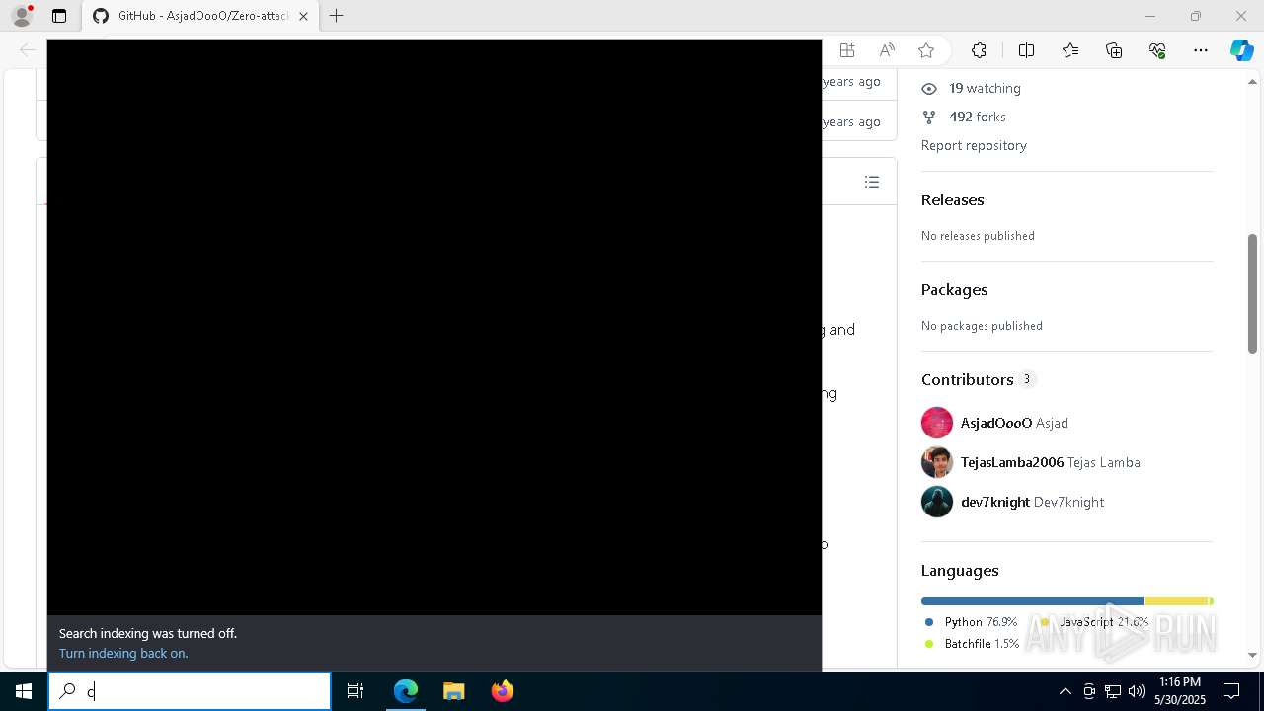Activate Read aloud in address bar
Viewport: 1264px width, 711px height.
click(x=887, y=50)
